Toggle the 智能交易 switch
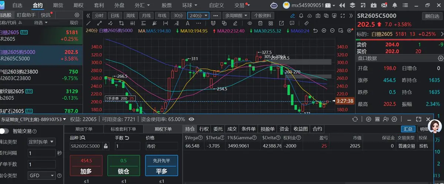 4,131
